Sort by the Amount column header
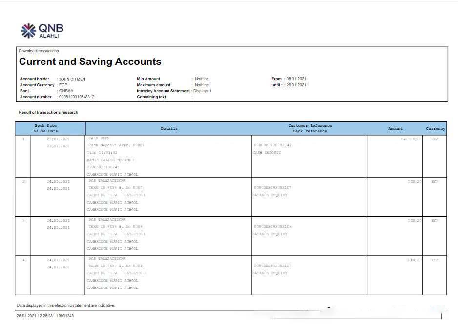This screenshot has height=328, width=458. 395,128
